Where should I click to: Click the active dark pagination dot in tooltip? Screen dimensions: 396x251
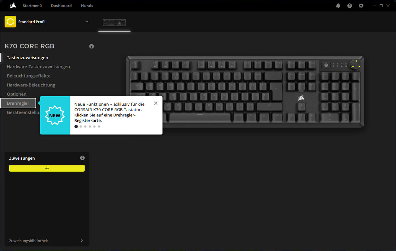(x=76, y=126)
